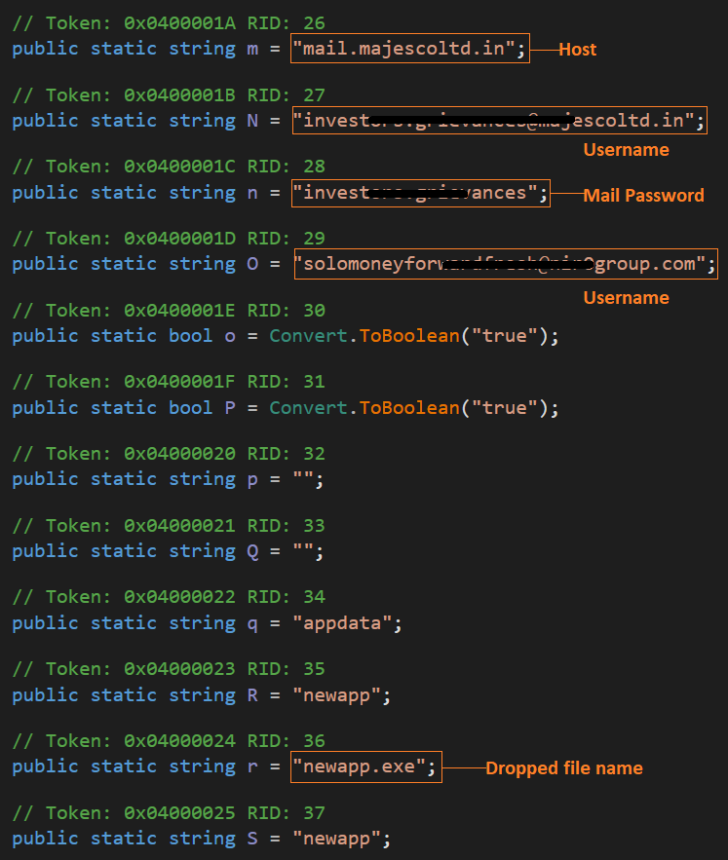This screenshot has height=860, width=728.
Task: Click the redacted majescoltd.in email string
Action: click(x=500, y=121)
